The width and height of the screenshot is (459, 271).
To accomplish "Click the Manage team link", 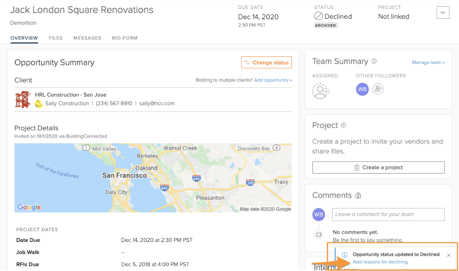I will click(x=428, y=63).
